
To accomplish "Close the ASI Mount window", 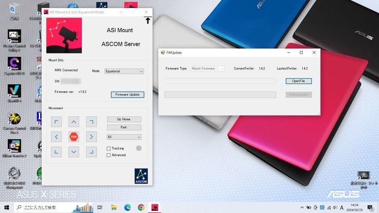I will pos(146,12).
